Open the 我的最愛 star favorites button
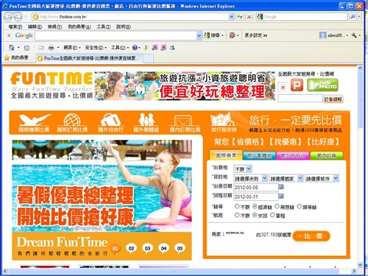Image resolution: width=368 pixels, height=276 pixels. pyautogui.click(x=16, y=57)
